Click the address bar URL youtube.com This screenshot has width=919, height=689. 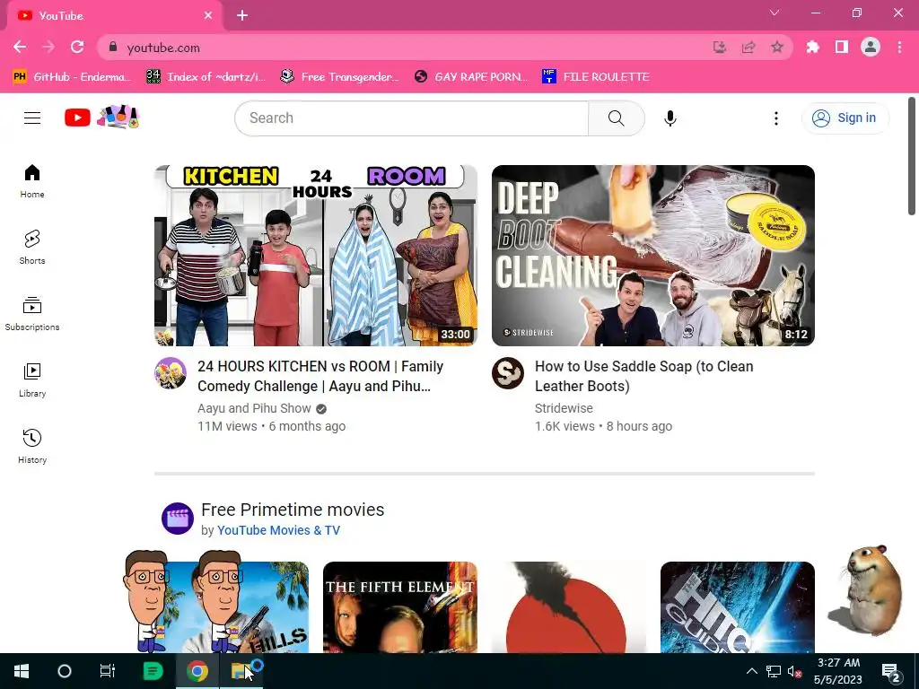pos(163,48)
